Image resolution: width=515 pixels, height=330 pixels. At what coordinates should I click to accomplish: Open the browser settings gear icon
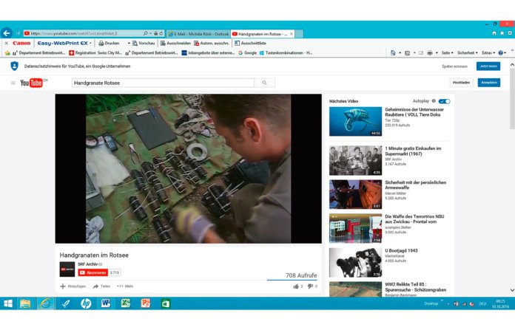(510, 33)
